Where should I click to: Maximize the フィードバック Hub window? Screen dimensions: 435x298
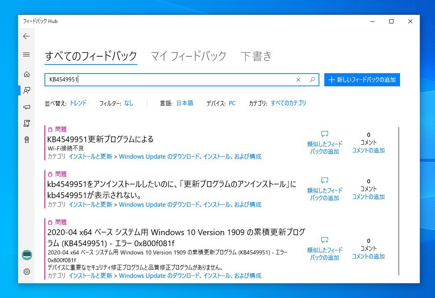point(391,21)
